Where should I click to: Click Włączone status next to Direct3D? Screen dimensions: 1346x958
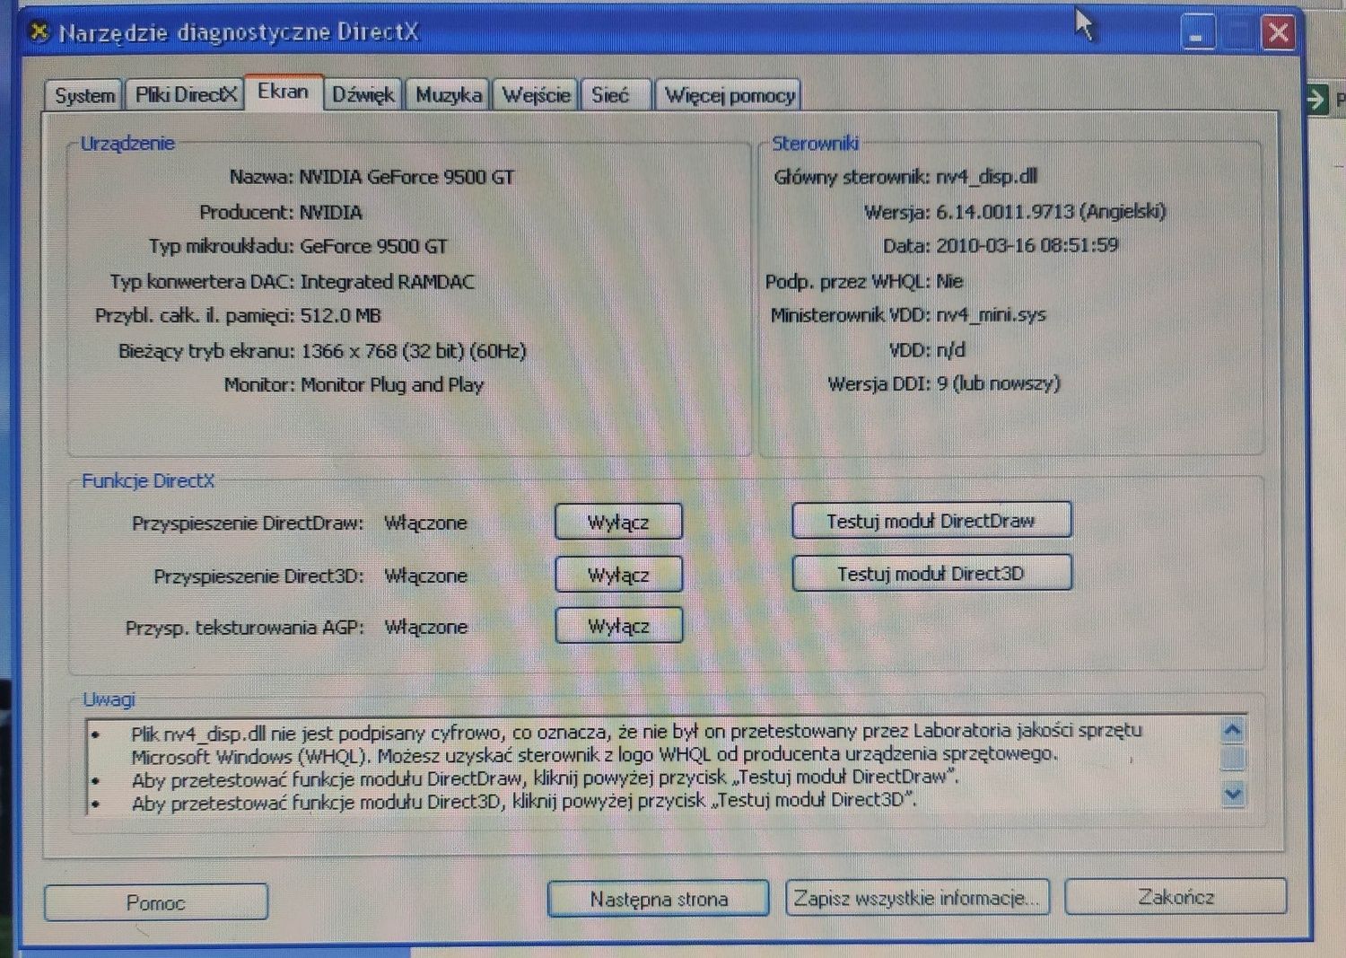(x=425, y=576)
